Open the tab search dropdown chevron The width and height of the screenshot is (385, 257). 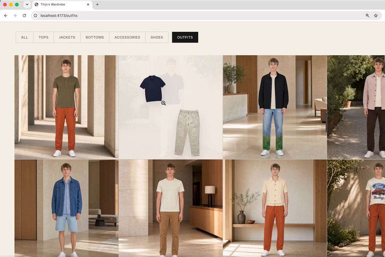27,4
